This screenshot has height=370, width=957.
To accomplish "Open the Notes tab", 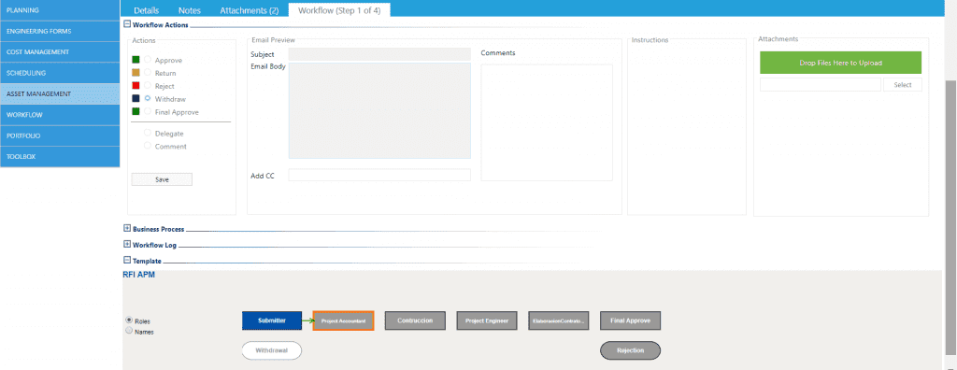I will pyautogui.click(x=189, y=10).
